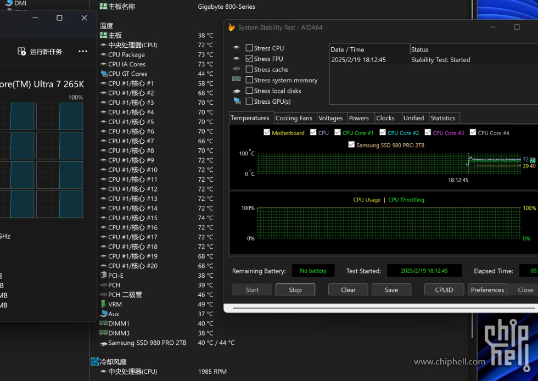The height and width of the screenshot is (381, 538).
Task: Click the PCH 二极管 sensor icon
Action: (x=103, y=294)
